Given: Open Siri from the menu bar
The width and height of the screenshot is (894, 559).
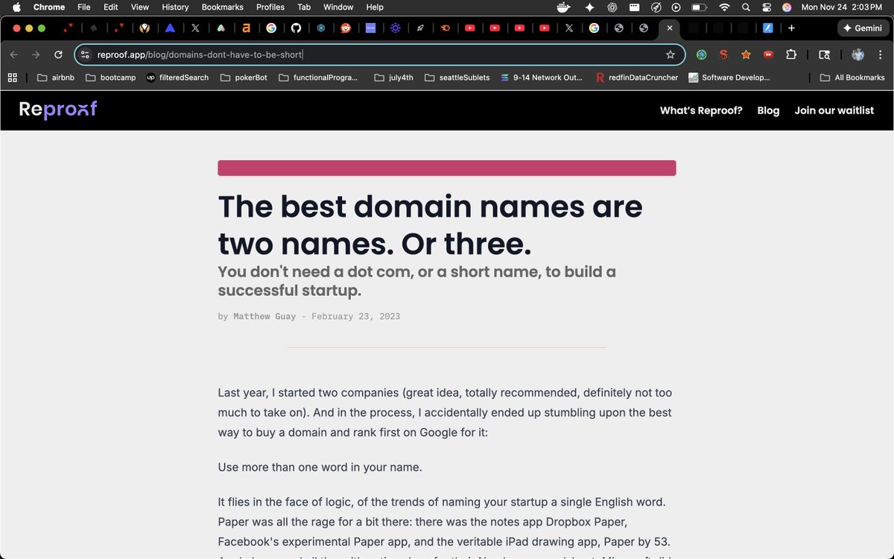Looking at the screenshot, I should point(787,7).
